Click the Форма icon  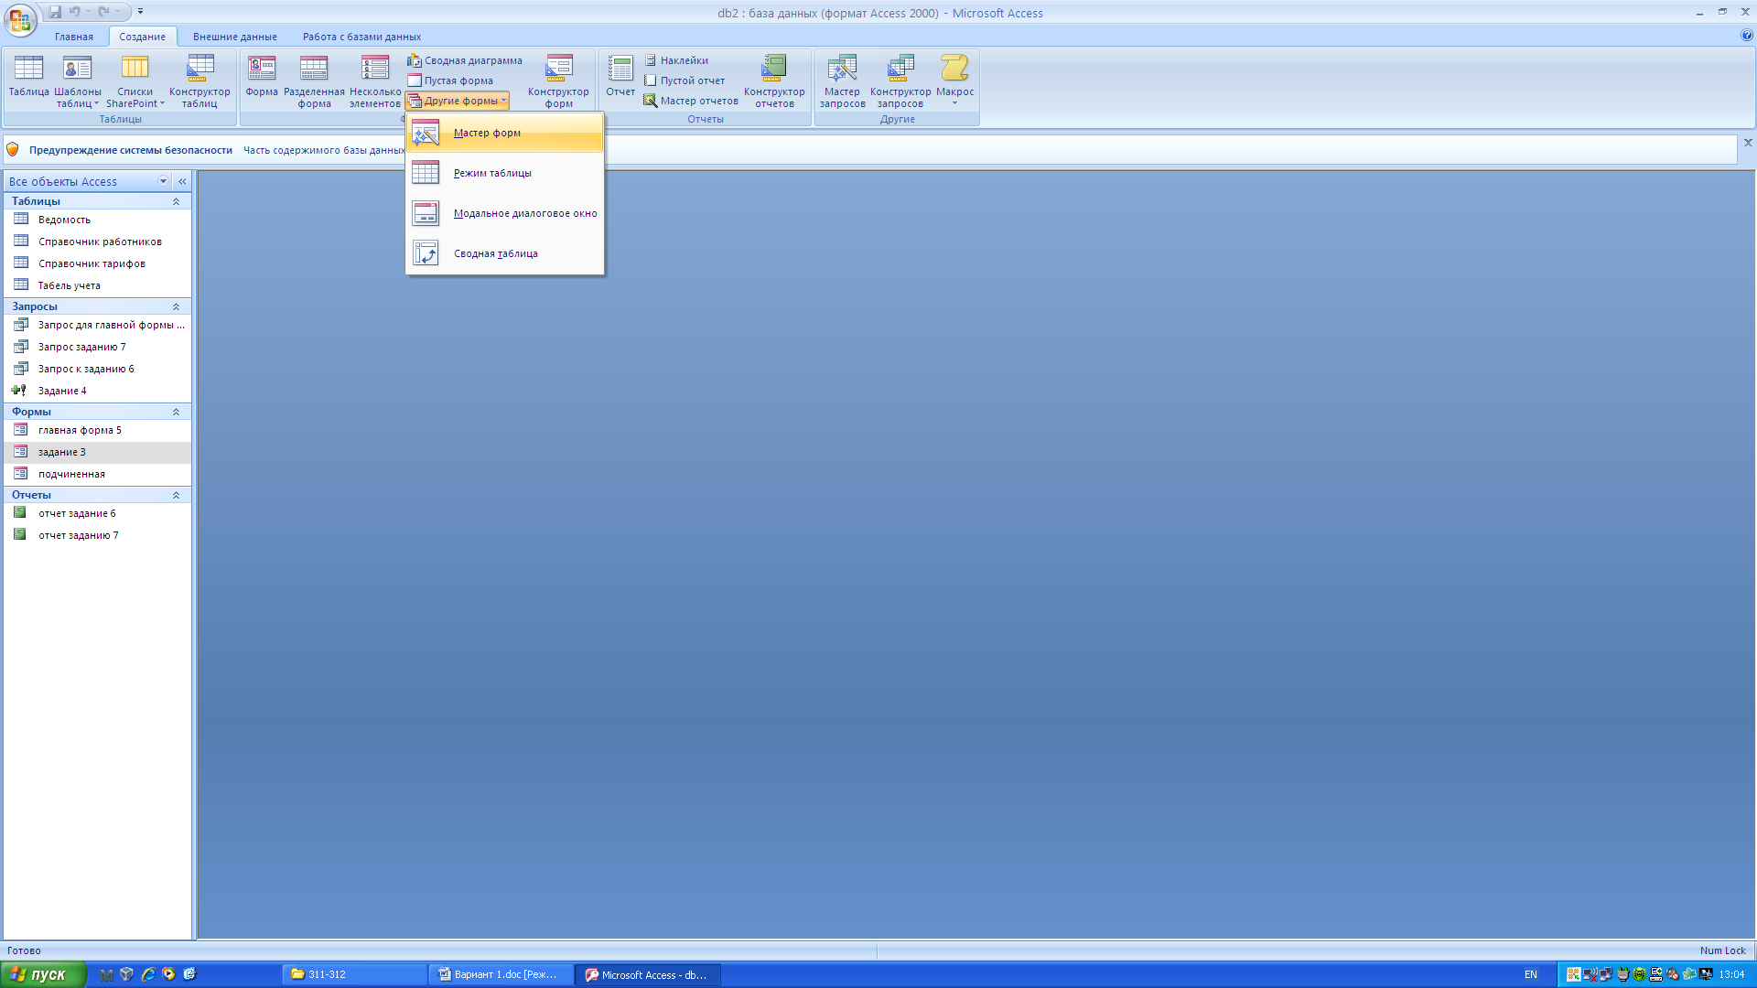(262, 75)
